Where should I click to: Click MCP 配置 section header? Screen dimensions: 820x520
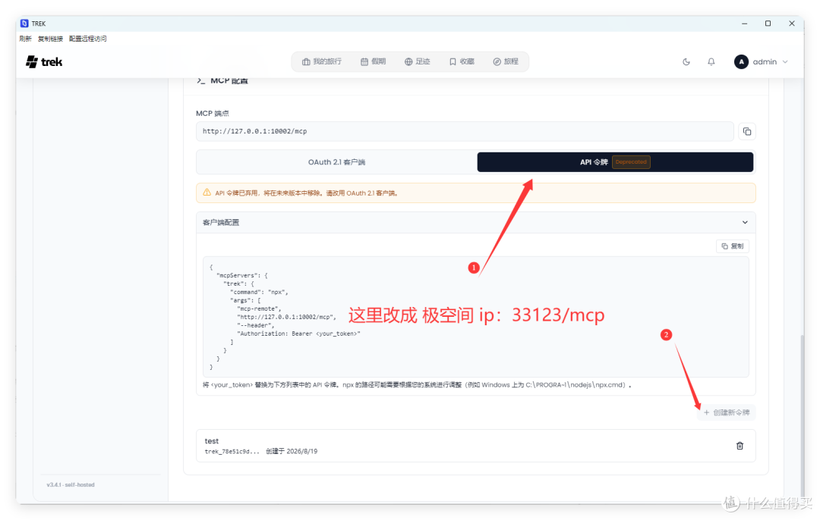click(x=223, y=81)
